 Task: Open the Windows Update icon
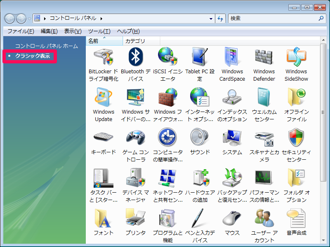pyautogui.click(x=103, y=98)
